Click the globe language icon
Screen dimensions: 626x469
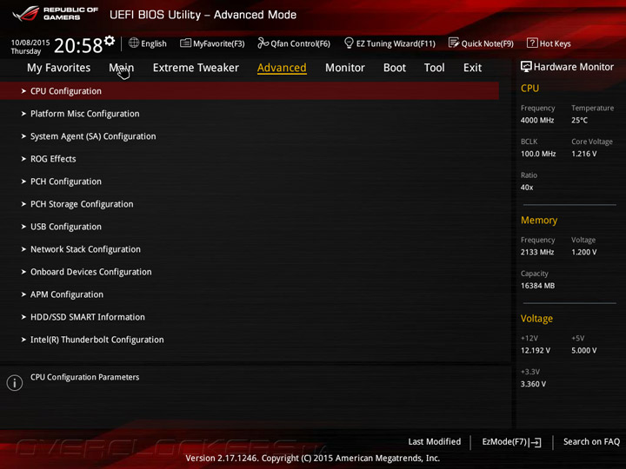point(134,43)
